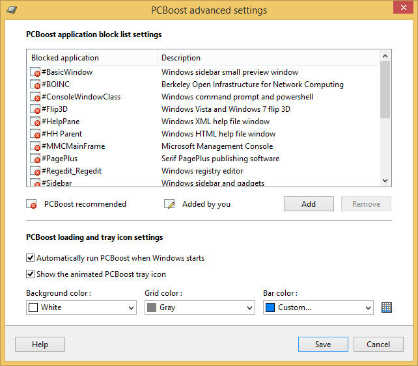Select the #BOINC entry
The width and height of the screenshot is (418, 366).
click(x=55, y=85)
